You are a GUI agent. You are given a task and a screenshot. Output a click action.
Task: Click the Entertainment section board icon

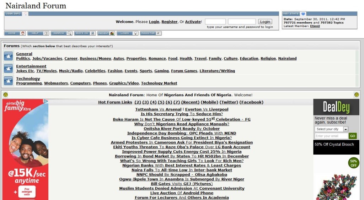pos(9,69)
